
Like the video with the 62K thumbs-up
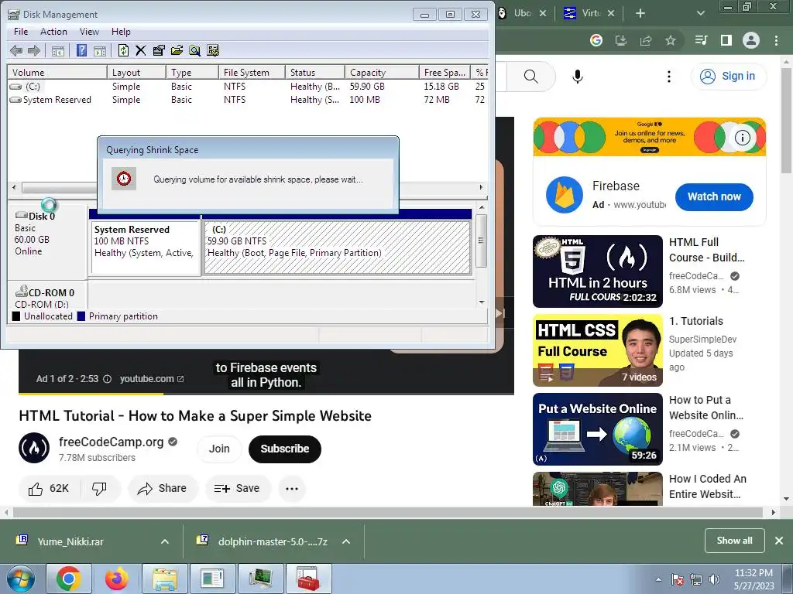point(49,489)
